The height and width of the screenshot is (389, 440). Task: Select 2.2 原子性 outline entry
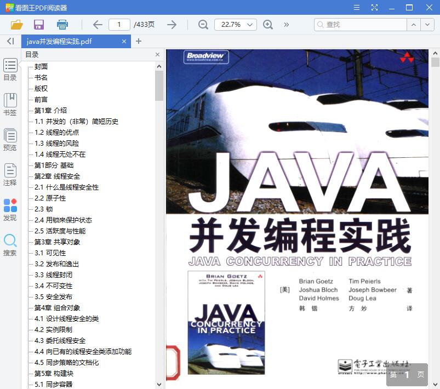[x=50, y=198]
